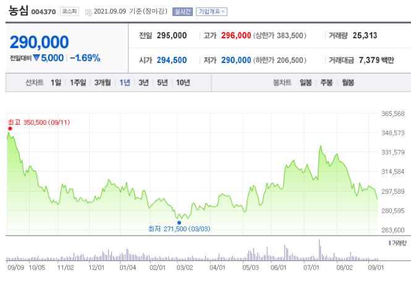Click the 263,600 price axis label

392,230
